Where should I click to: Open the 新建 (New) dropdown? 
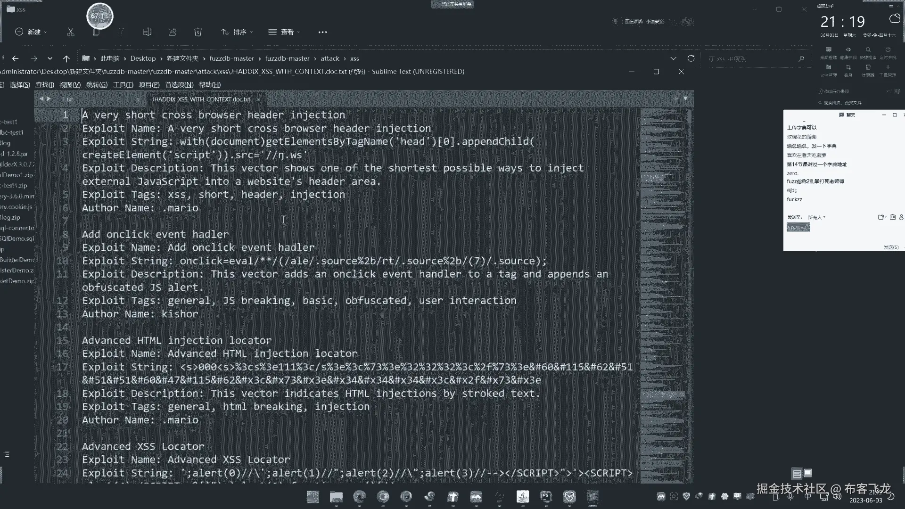click(x=31, y=32)
